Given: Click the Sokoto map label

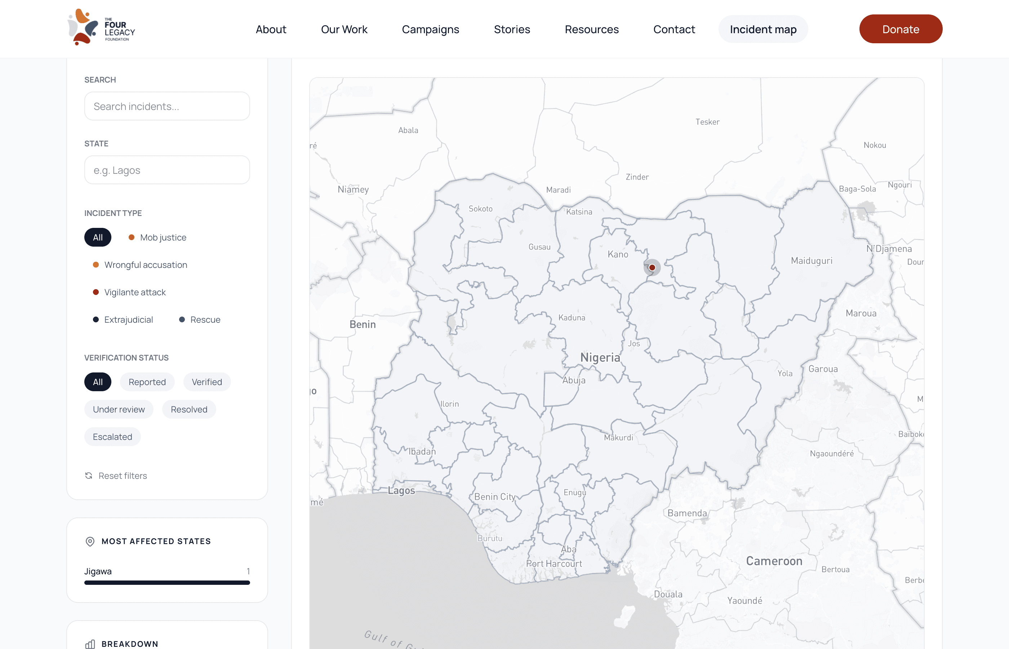Looking at the screenshot, I should coord(480,209).
